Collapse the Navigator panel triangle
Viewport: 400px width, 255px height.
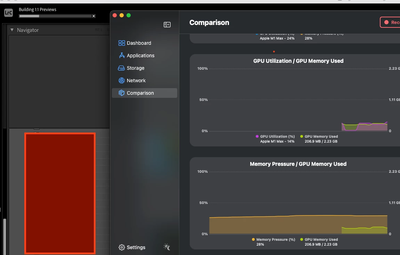pos(12,30)
